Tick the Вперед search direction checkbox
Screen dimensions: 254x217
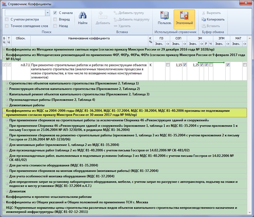click(55, 19)
